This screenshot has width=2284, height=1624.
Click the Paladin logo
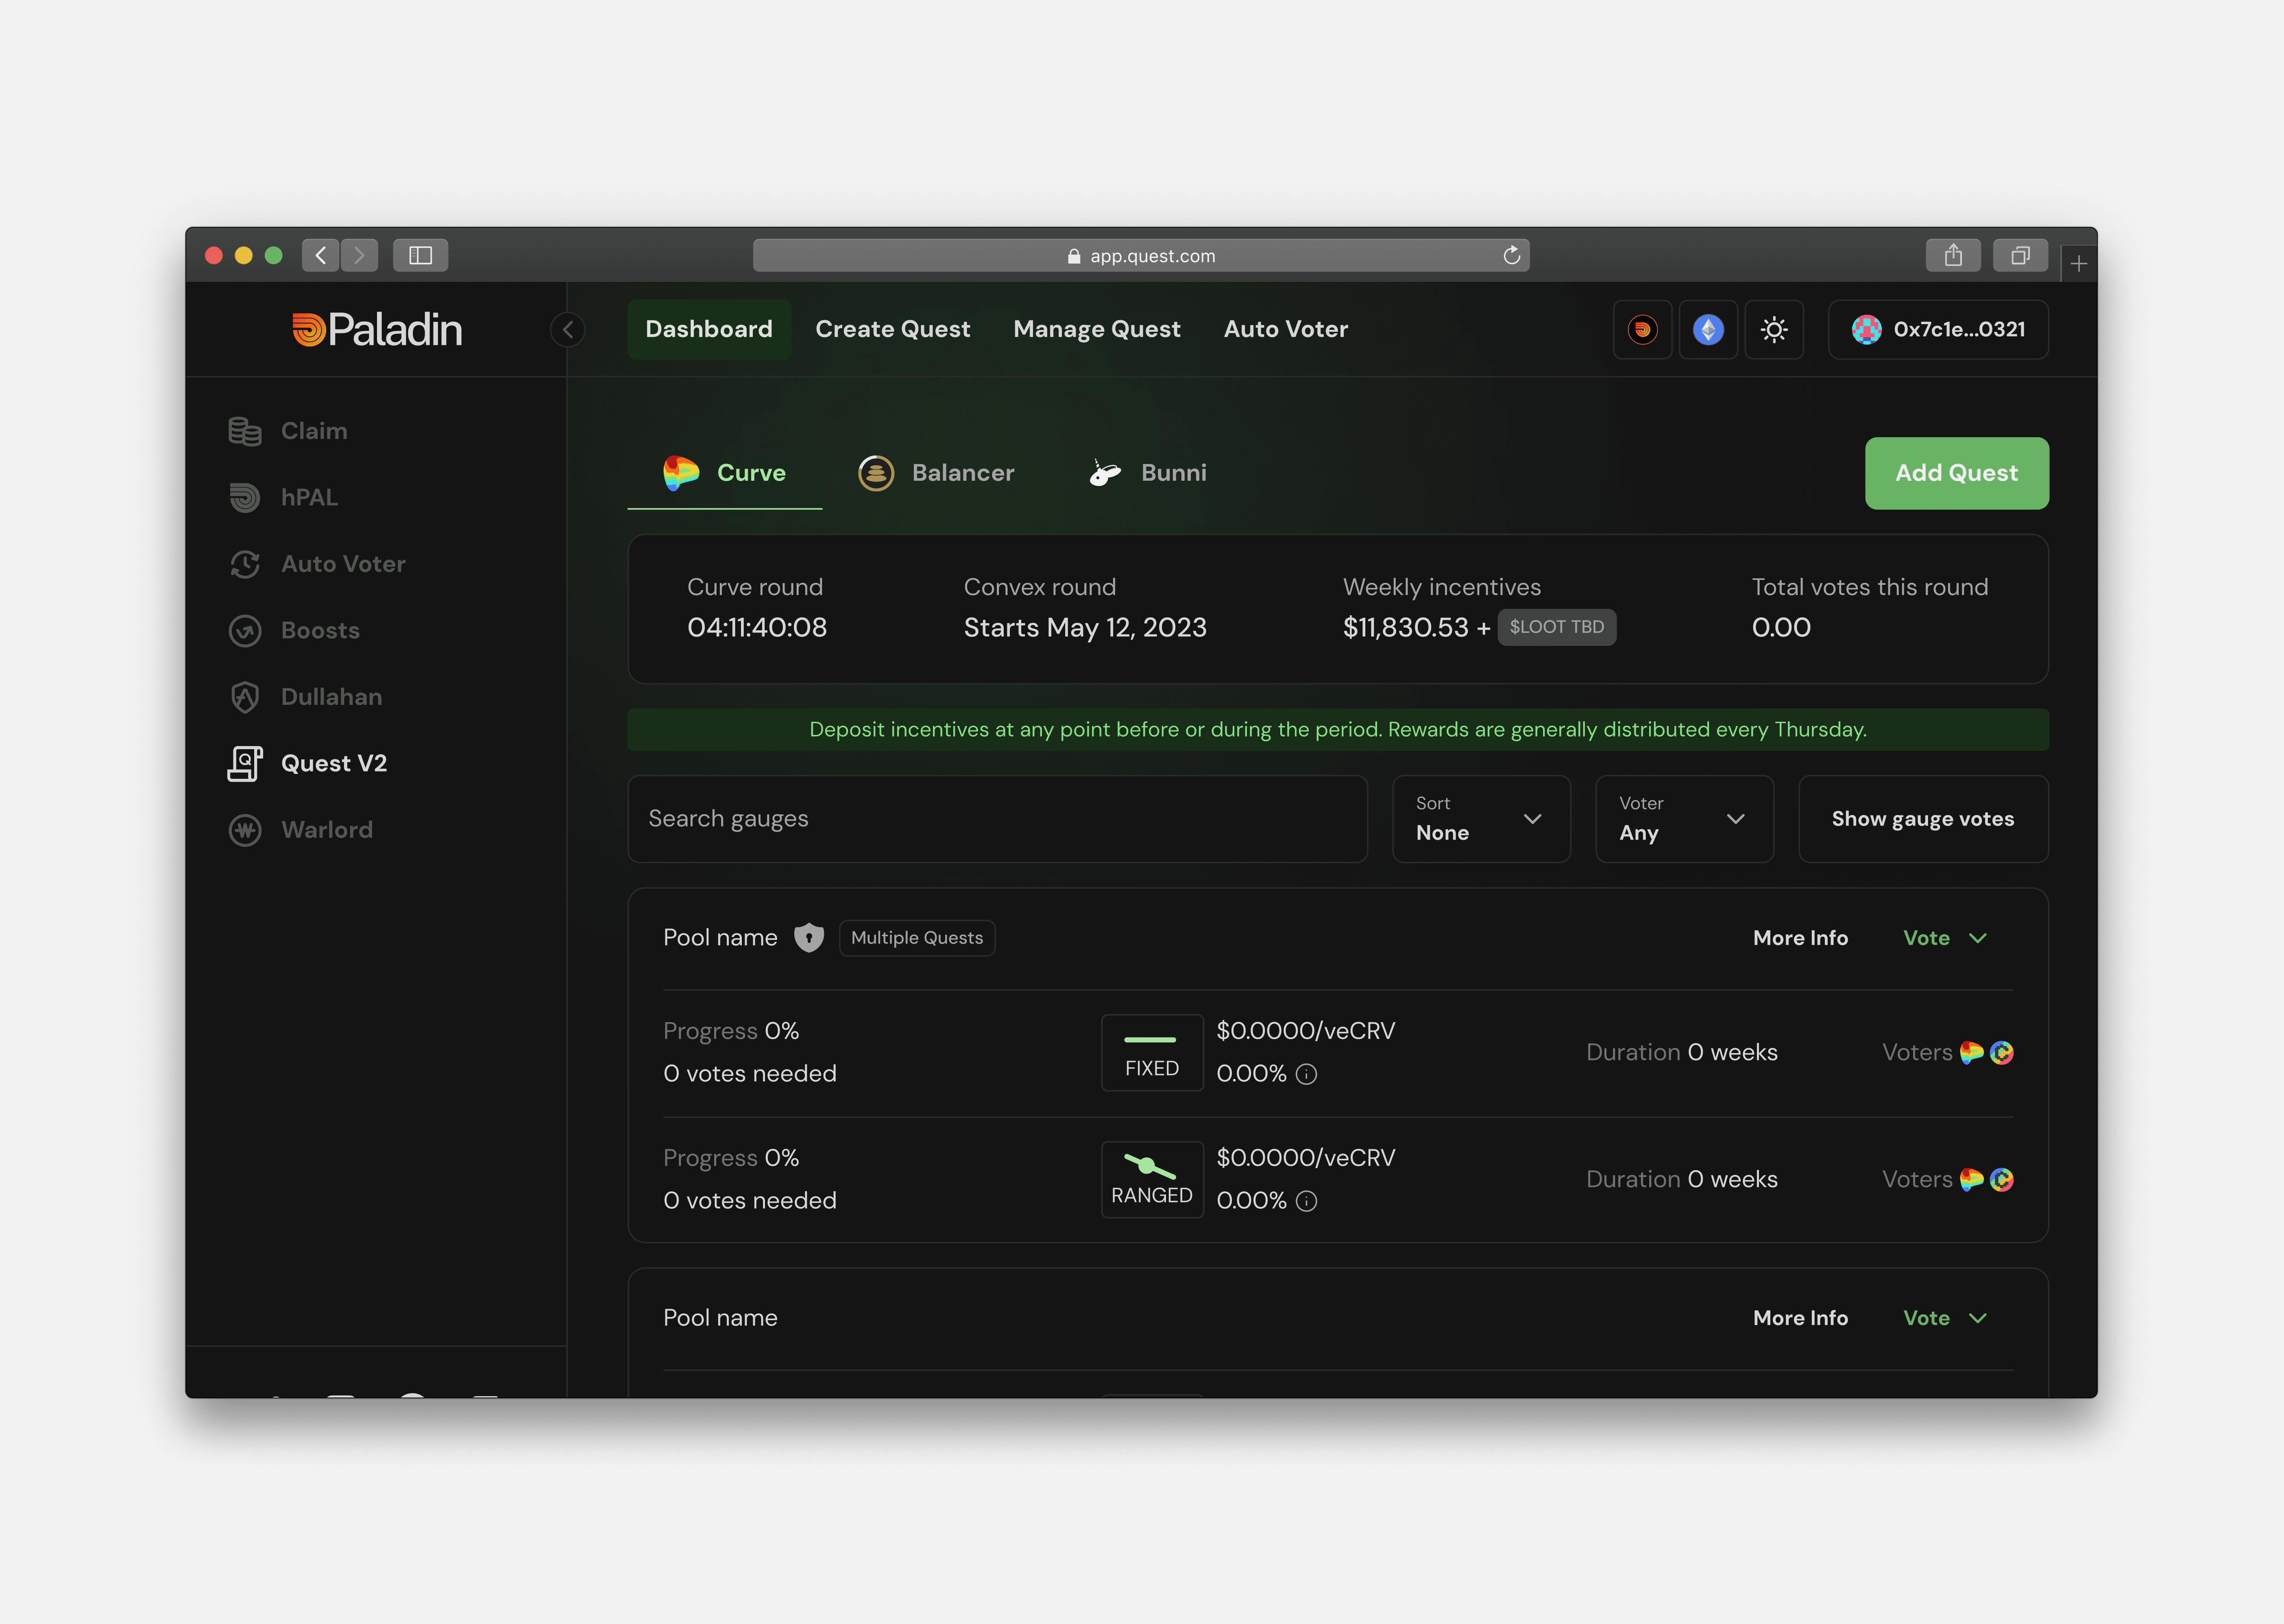[x=377, y=329]
